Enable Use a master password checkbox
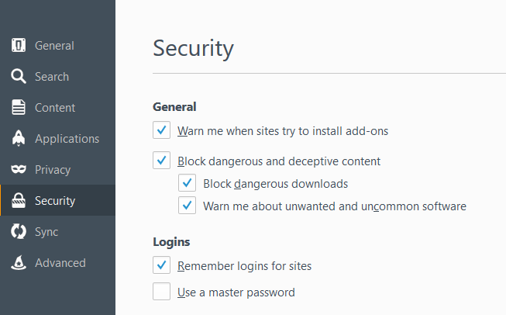This screenshot has height=315, width=506. [x=161, y=292]
